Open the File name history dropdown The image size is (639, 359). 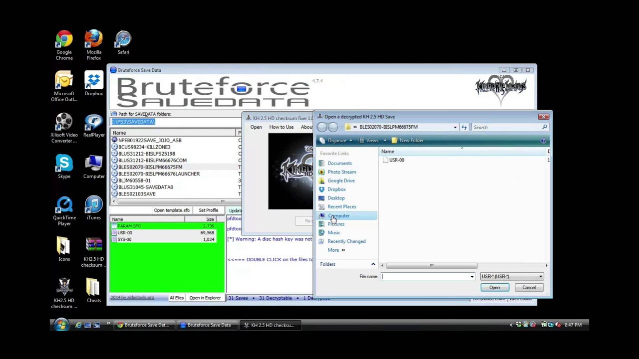click(472, 276)
